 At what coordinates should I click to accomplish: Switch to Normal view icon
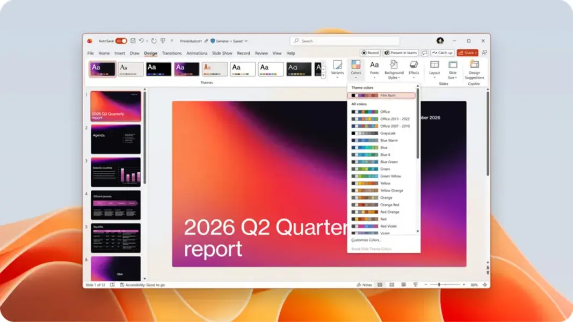click(380, 285)
